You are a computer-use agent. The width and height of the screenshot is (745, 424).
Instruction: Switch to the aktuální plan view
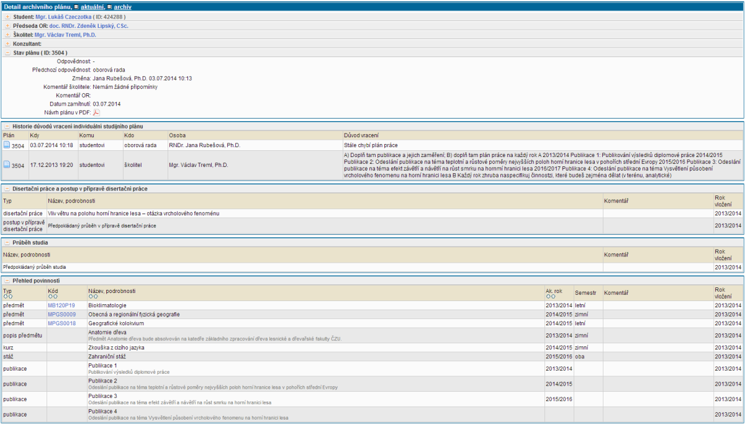[92, 6]
